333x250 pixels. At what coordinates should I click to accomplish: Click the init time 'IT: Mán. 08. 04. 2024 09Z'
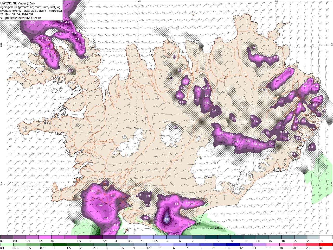17,14
